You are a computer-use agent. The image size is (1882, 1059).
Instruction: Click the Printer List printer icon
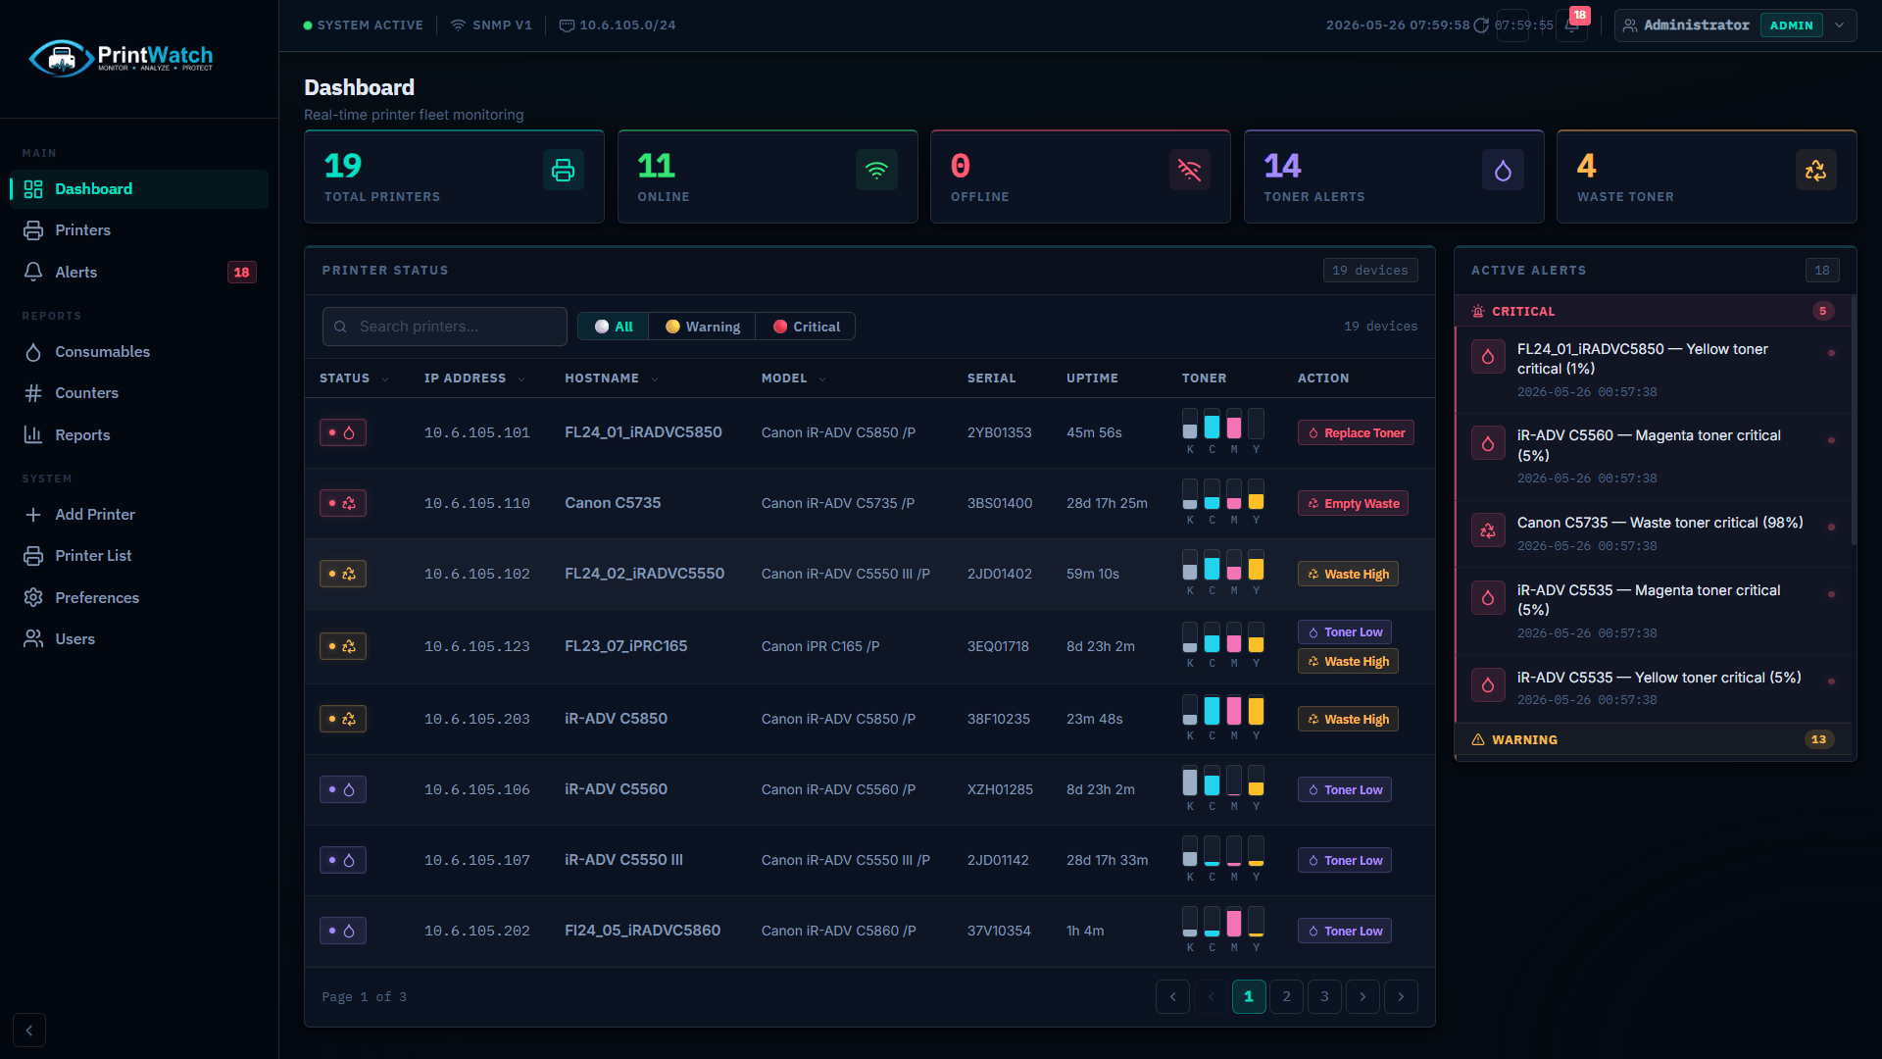pyautogui.click(x=33, y=556)
